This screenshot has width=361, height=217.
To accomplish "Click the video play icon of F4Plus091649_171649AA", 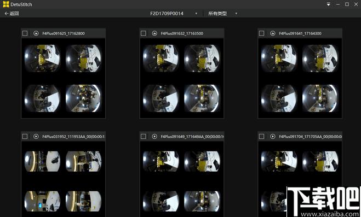I will pyautogui.click(x=154, y=137).
